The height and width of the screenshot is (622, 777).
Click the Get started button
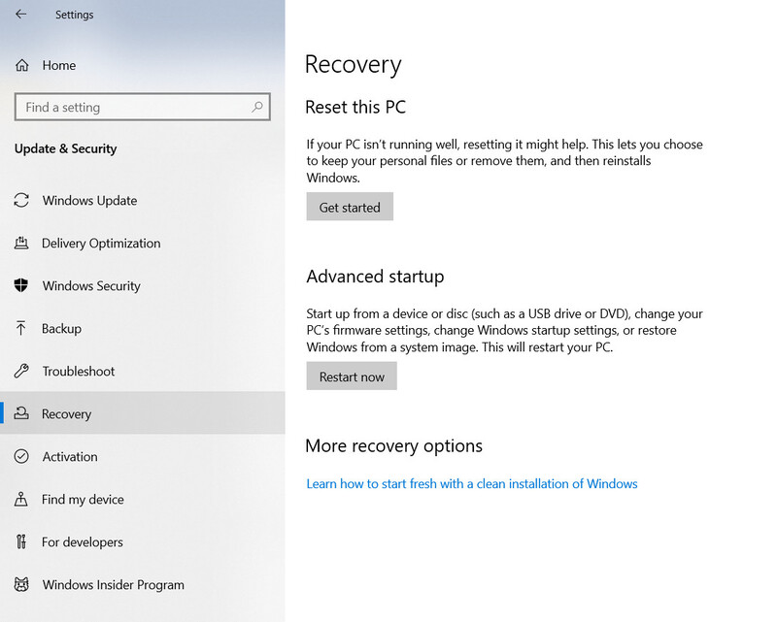point(350,207)
